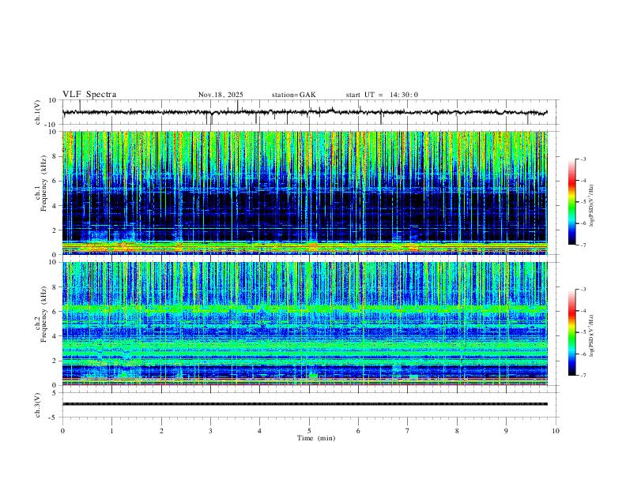
Task: Click the time axis tick label '3'
Action: click(210, 431)
